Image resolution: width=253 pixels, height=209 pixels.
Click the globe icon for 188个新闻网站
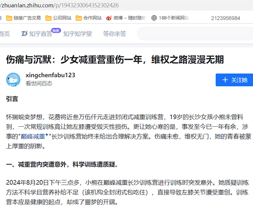click(x=154, y=18)
